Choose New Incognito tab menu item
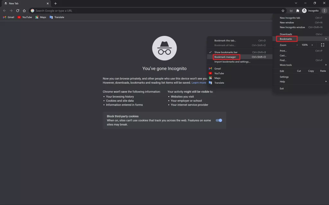Screen dimensions: 329x205 (301, 18)
